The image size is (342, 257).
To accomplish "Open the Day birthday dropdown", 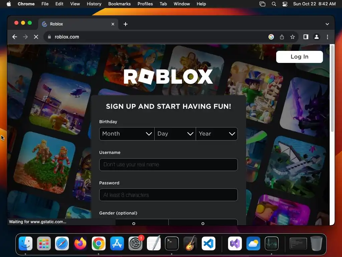I will [x=175, y=134].
